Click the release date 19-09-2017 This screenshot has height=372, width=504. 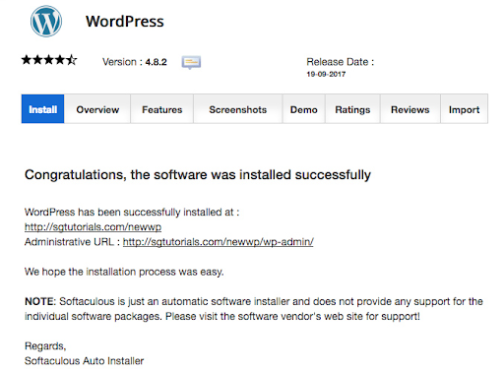point(326,74)
